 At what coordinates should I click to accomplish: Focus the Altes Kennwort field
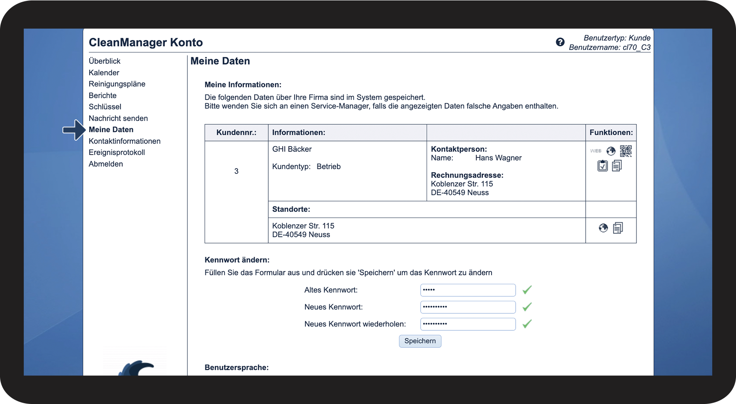pyautogui.click(x=468, y=290)
